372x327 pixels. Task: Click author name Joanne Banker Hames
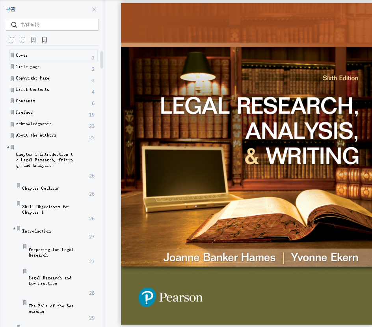pos(219,257)
